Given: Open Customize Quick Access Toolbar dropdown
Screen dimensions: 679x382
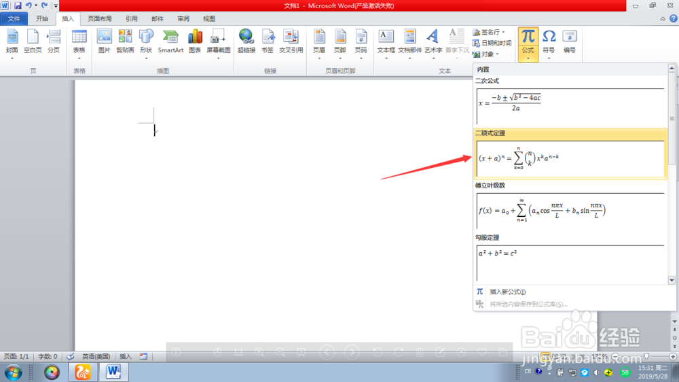Looking at the screenshot, I should click(56, 5).
